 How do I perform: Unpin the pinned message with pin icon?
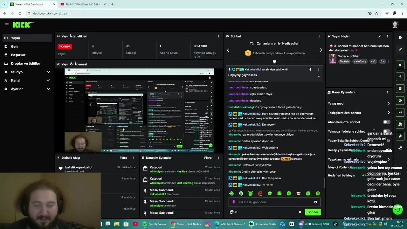click(x=310, y=69)
